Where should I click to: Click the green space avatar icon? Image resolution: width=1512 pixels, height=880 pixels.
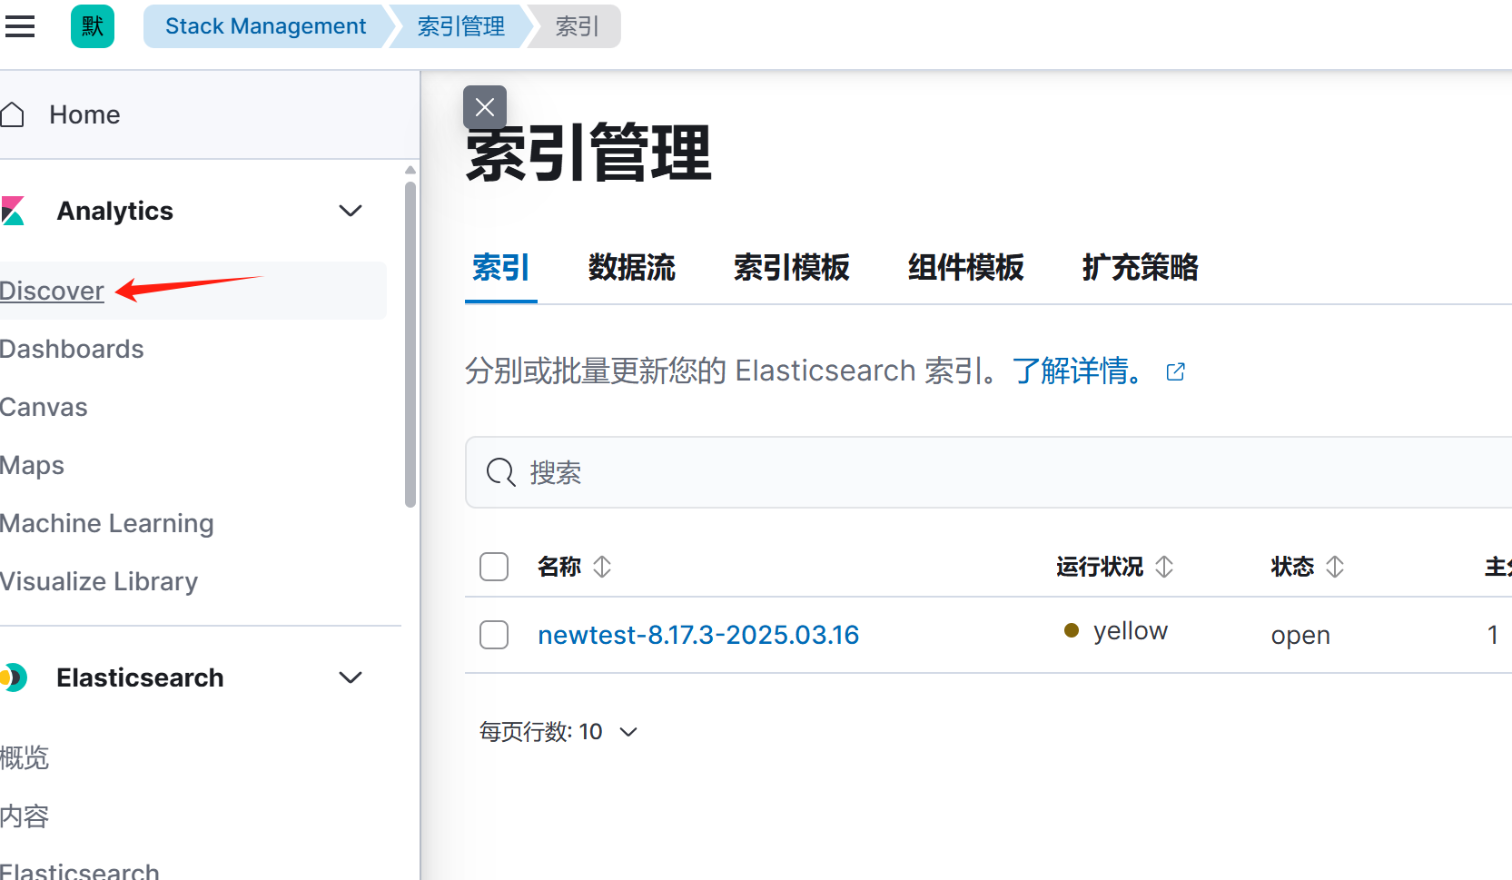point(93,26)
